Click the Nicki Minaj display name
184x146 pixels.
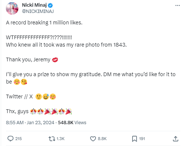pyautogui.click(x=34, y=5)
